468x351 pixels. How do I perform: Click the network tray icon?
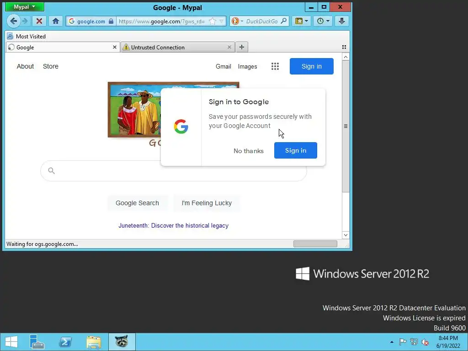414,342
